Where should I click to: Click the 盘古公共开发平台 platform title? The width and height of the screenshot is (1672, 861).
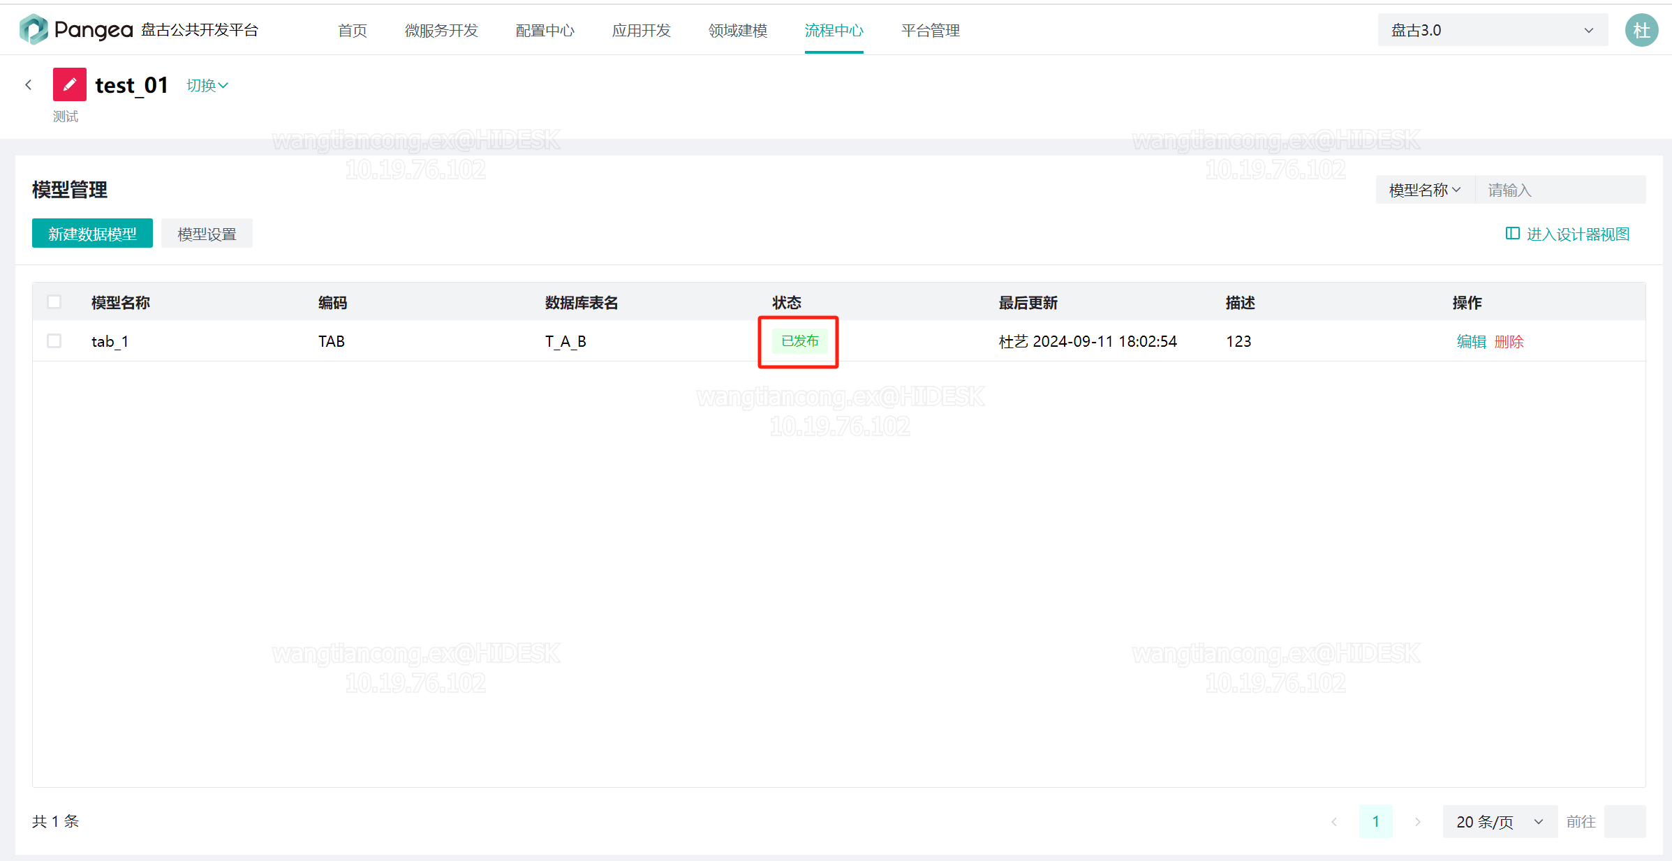pos(200,30)
